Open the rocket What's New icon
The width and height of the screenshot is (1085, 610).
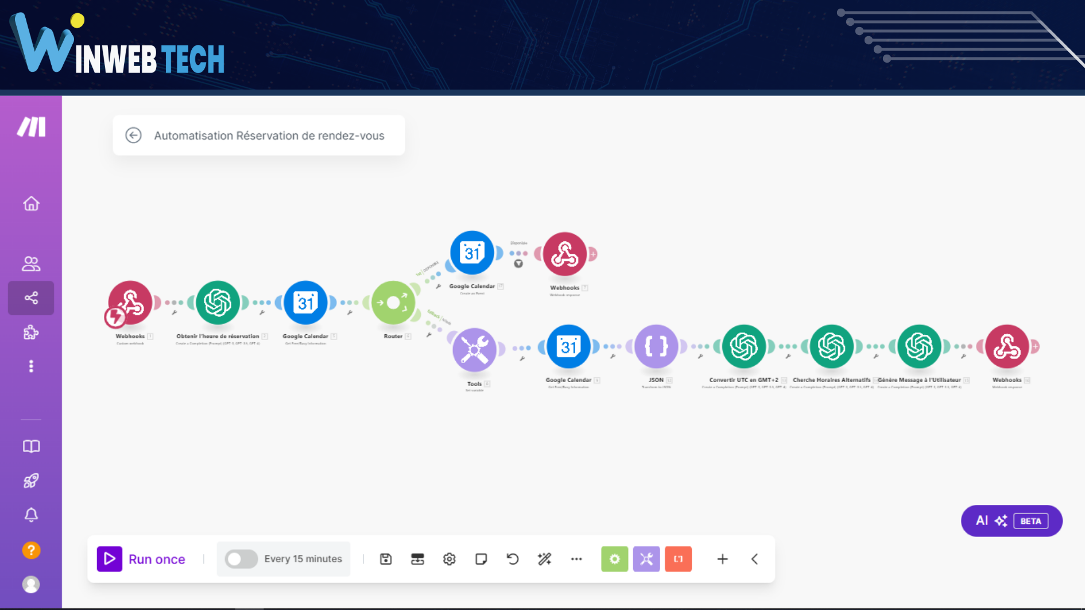click(31, 480)
